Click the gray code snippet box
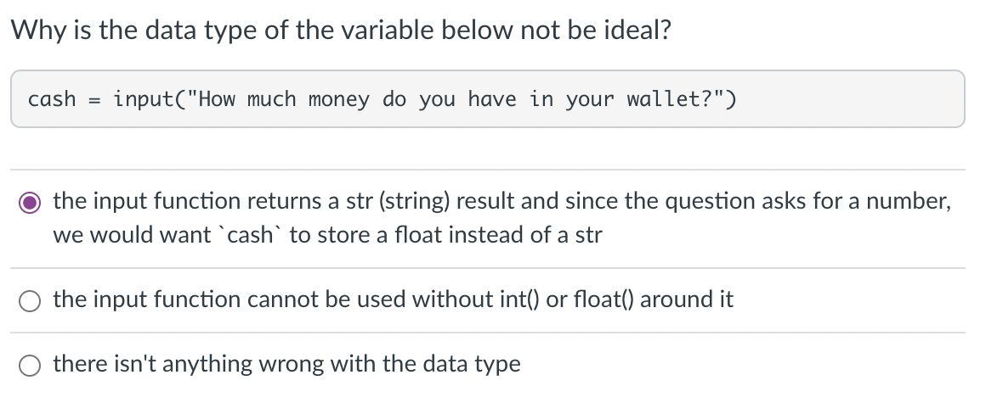Image resolution: width=986 pixels, height=414 pixels. coord(488,99)
